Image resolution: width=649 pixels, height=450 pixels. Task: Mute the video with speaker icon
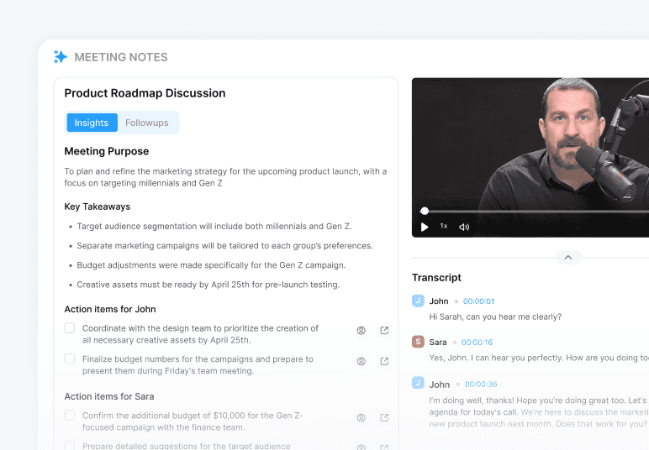[x=464, y=227]
